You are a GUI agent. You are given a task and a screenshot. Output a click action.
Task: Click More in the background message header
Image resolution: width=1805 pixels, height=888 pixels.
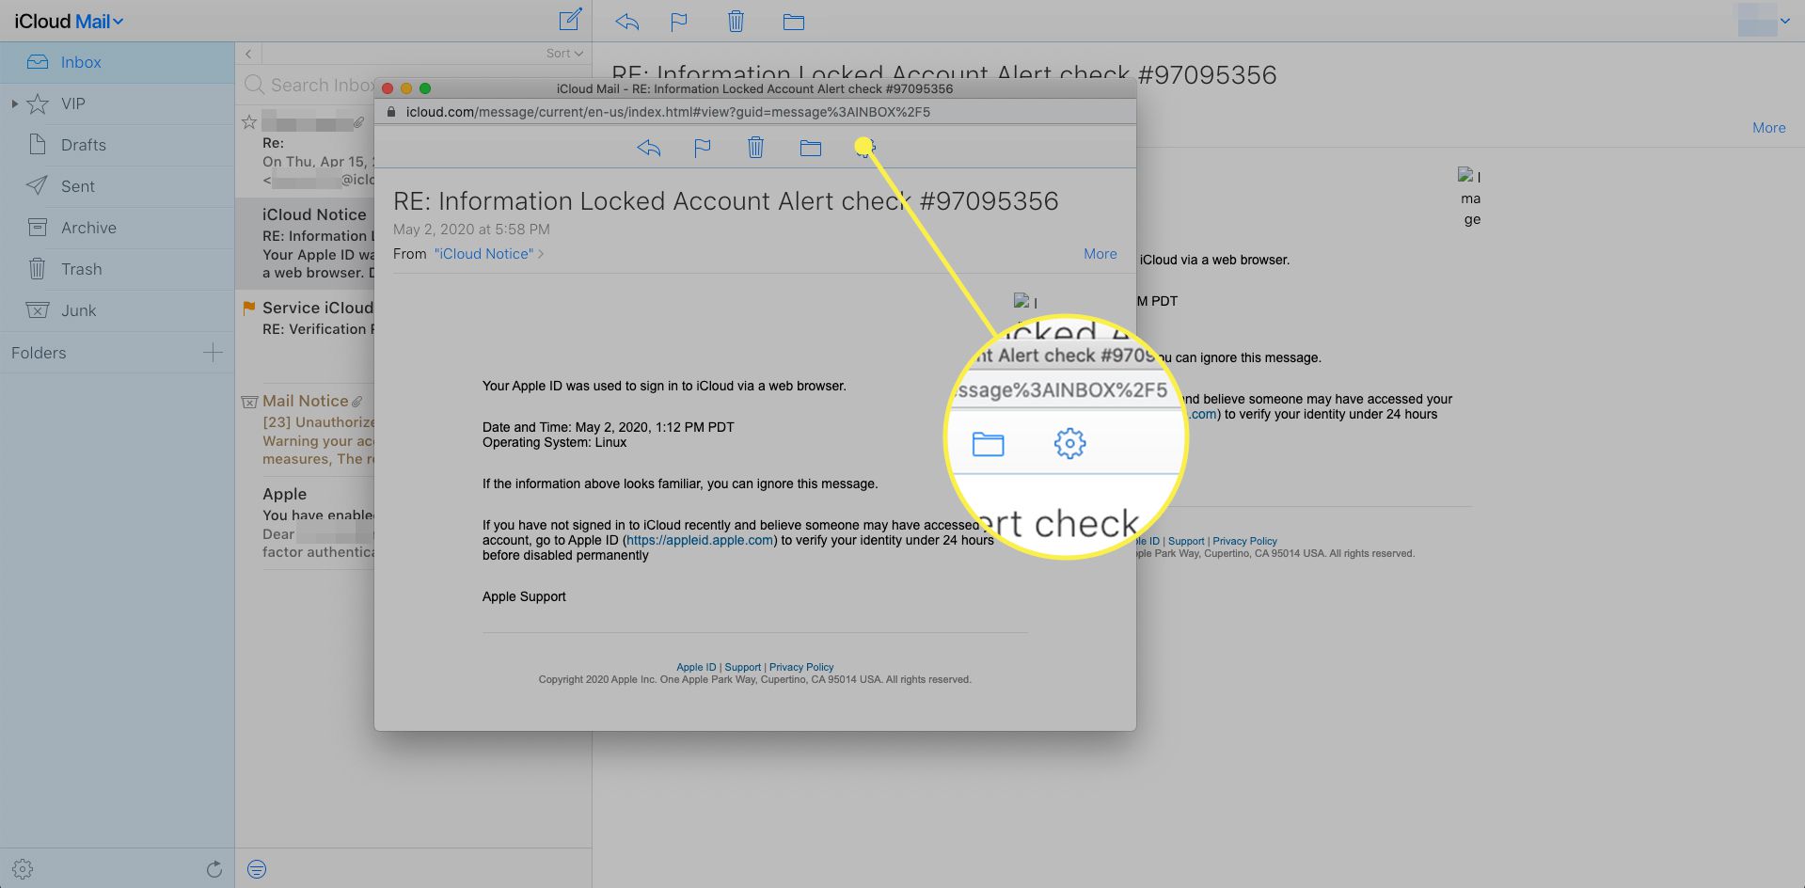1768,128
